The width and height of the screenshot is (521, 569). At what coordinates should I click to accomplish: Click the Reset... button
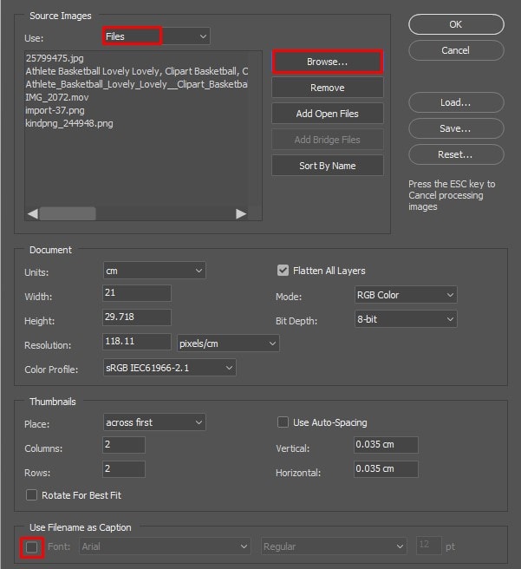(x=456, y=154)
